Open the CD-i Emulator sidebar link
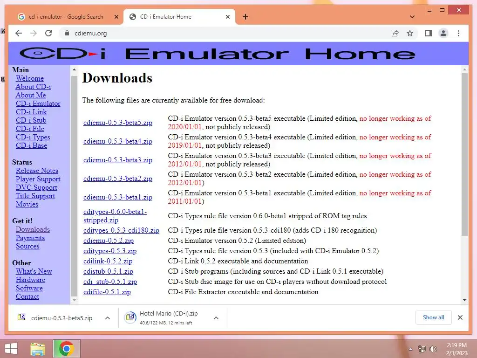This screenshot has width=477, height=358. pyautogui.click(x=38, y=103)
